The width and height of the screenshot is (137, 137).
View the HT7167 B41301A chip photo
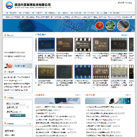point(101,45)
